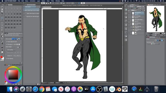The width and height of the screenshot is (166, 93).
Task: Click the Scale/Rotate transform icon in command bar
Action: click(x=66, y=3)
